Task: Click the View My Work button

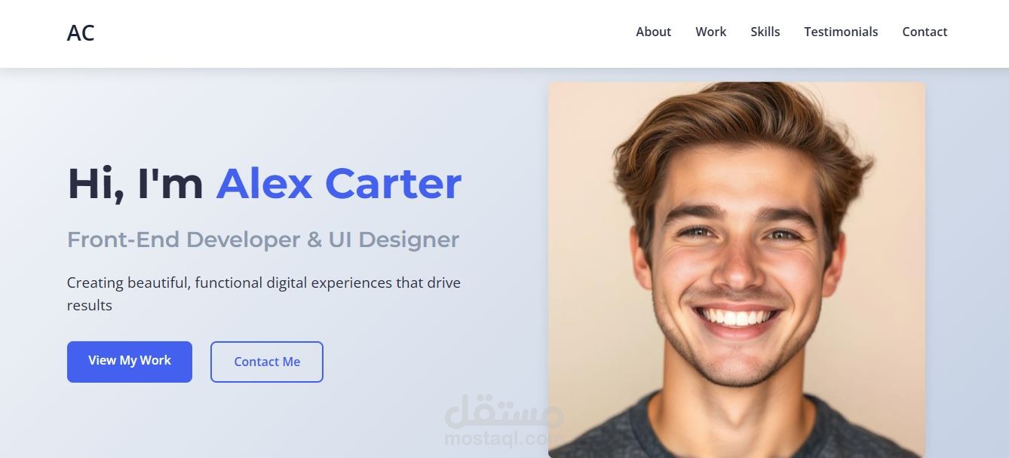Action: [x=130, y=362]
